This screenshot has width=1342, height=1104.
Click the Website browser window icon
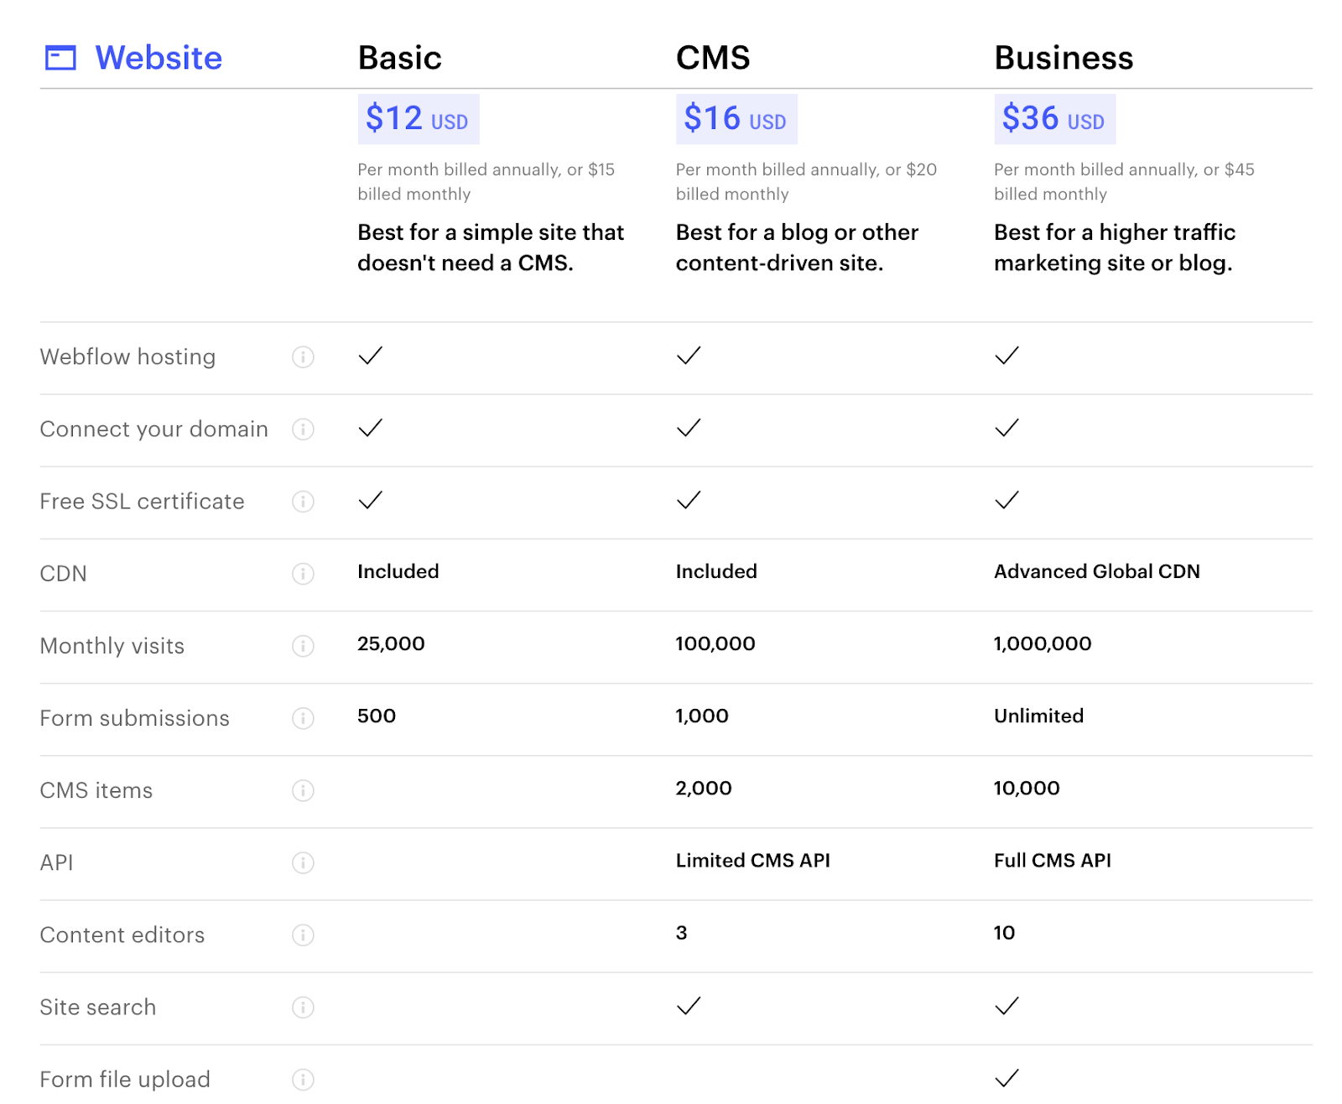[x=60, y=58]
